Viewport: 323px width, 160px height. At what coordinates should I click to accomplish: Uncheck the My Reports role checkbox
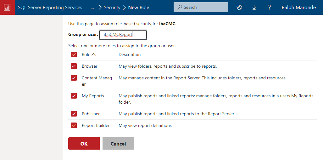(74, 96)
